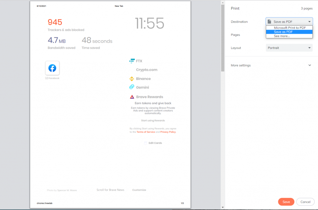The height and width of the screenshot is (210, 318).
Task: Click the Save button
Action: (286, 201)
